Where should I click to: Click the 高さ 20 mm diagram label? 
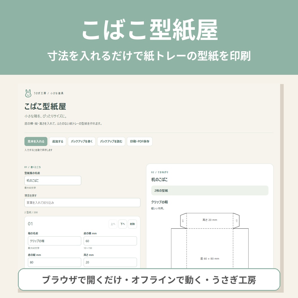click(210, 220)
